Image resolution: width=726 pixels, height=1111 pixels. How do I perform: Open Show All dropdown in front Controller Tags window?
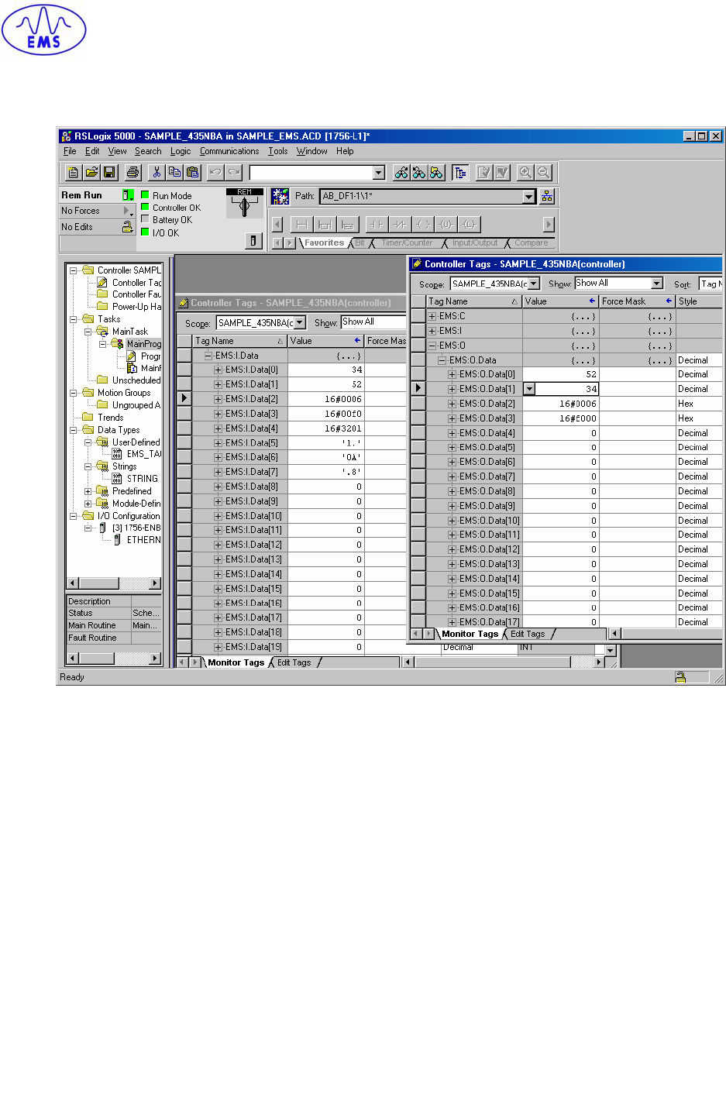[657, 284]
